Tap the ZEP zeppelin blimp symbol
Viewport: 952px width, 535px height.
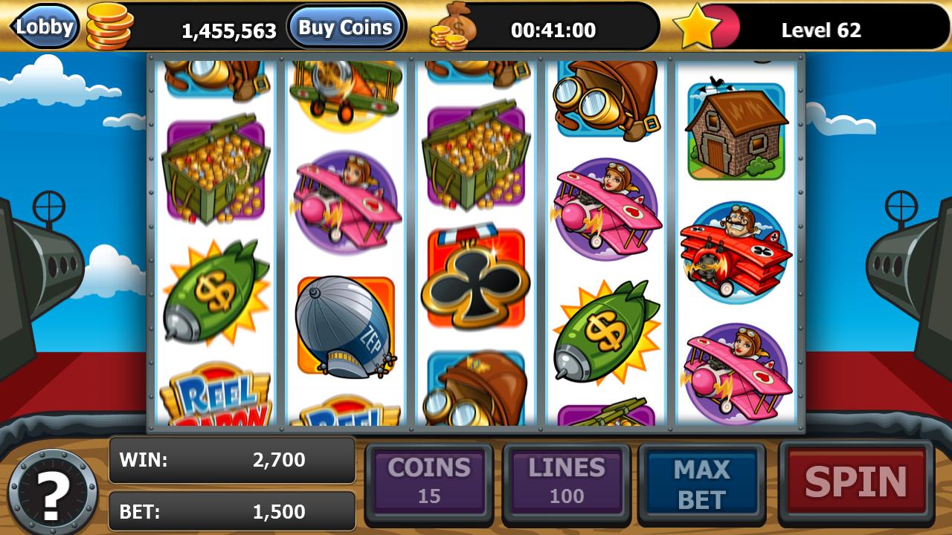tap(345, 327)
